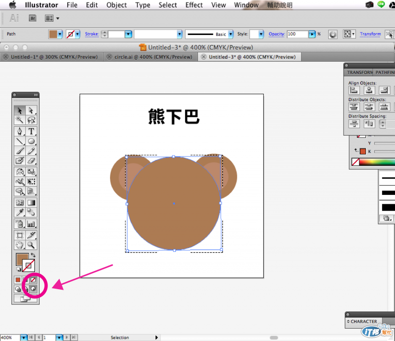
Task: Set the None color mode button
Action: coord(34,280)
